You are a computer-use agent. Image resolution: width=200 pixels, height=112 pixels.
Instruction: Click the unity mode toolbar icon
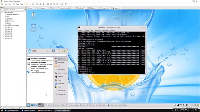pyautogui.click(x=57, y=4)
